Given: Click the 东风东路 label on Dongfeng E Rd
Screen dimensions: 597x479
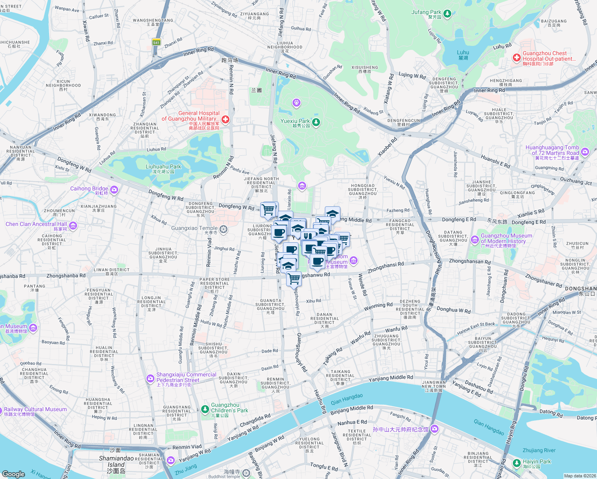Looking at the screenshot, I should click(x=497, y=221).
